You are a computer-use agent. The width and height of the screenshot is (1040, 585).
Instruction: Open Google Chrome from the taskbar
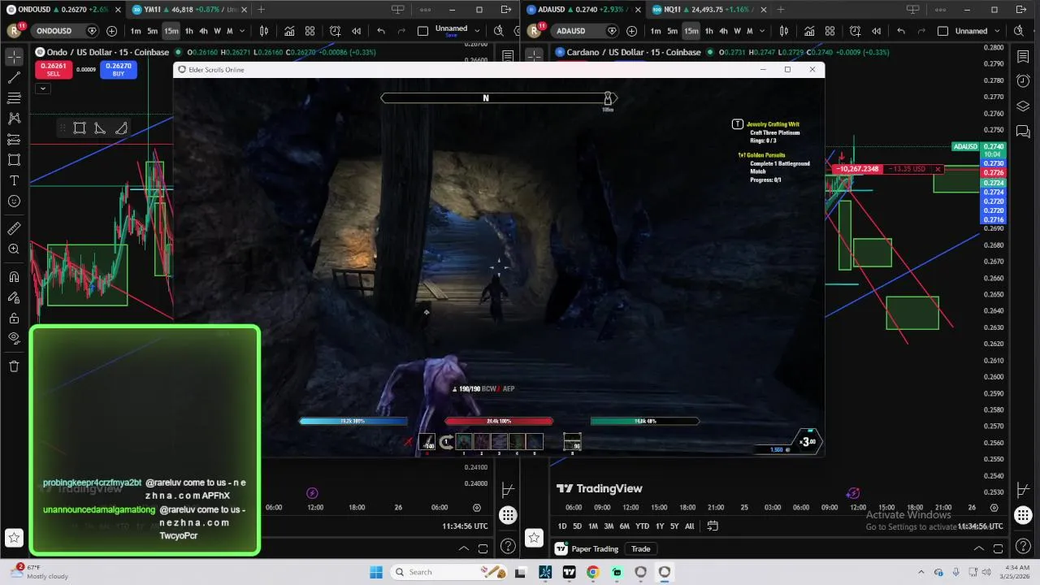(592, 572)
